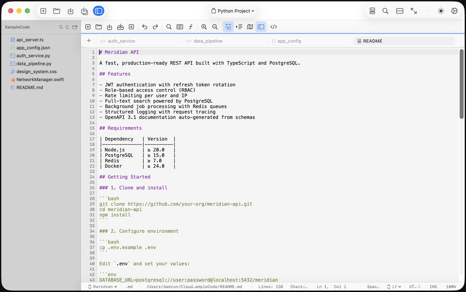Viewport: 466px width, 292px height.
Task: Click the new document icon in title bar
Action: pos(43,11)
